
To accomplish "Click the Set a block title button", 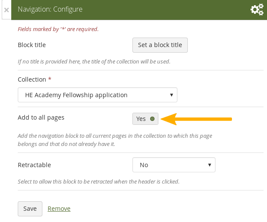I will point(160,45).
